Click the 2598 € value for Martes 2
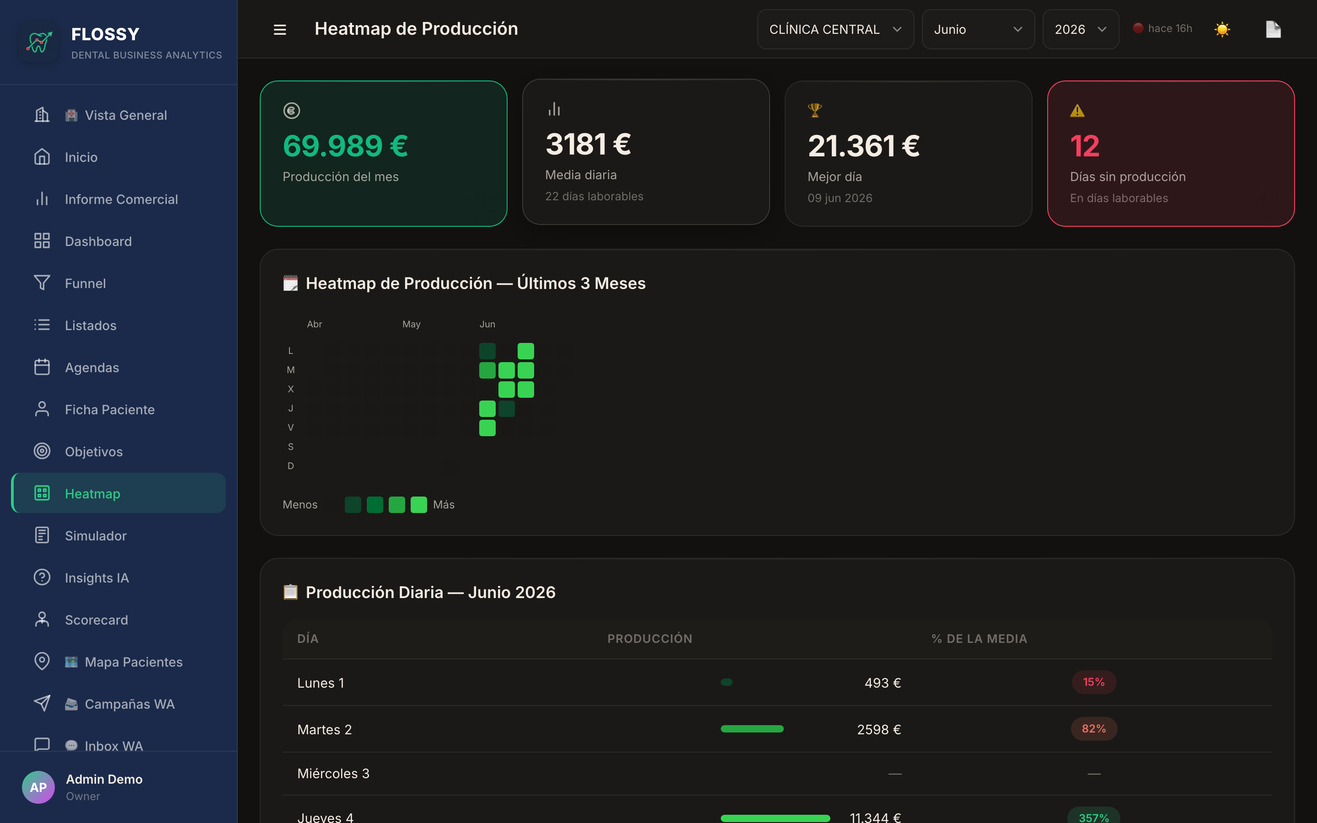The image size is (1317, 823). coord(878,729)
